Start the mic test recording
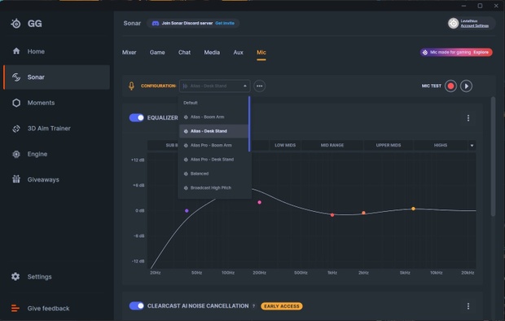The height and width of the screenshot is (321, 505). (x=450, y=86)
